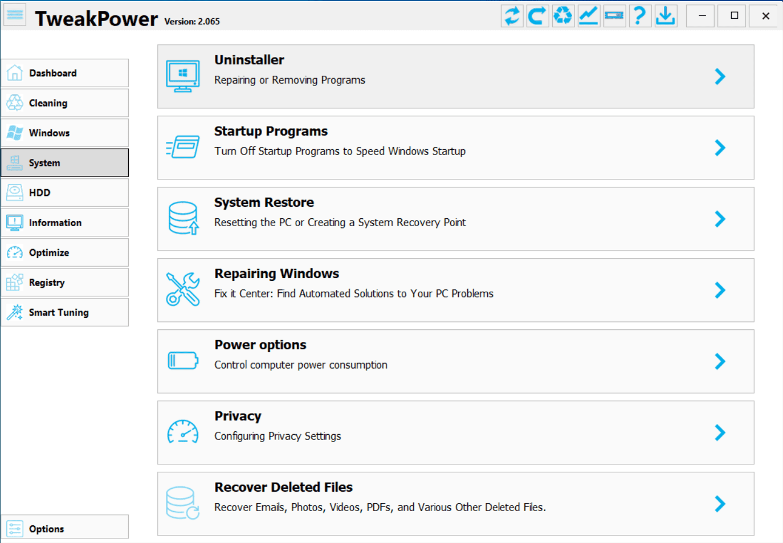Click the Power options battery icon
This screenshot has width=783, height=543.
183,360
